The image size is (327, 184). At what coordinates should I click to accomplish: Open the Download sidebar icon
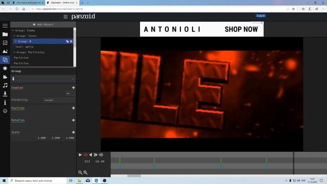5,94
